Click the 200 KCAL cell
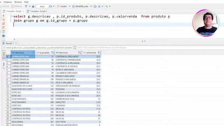This screenshot has height=126, width=224. [x=68, y=109]
